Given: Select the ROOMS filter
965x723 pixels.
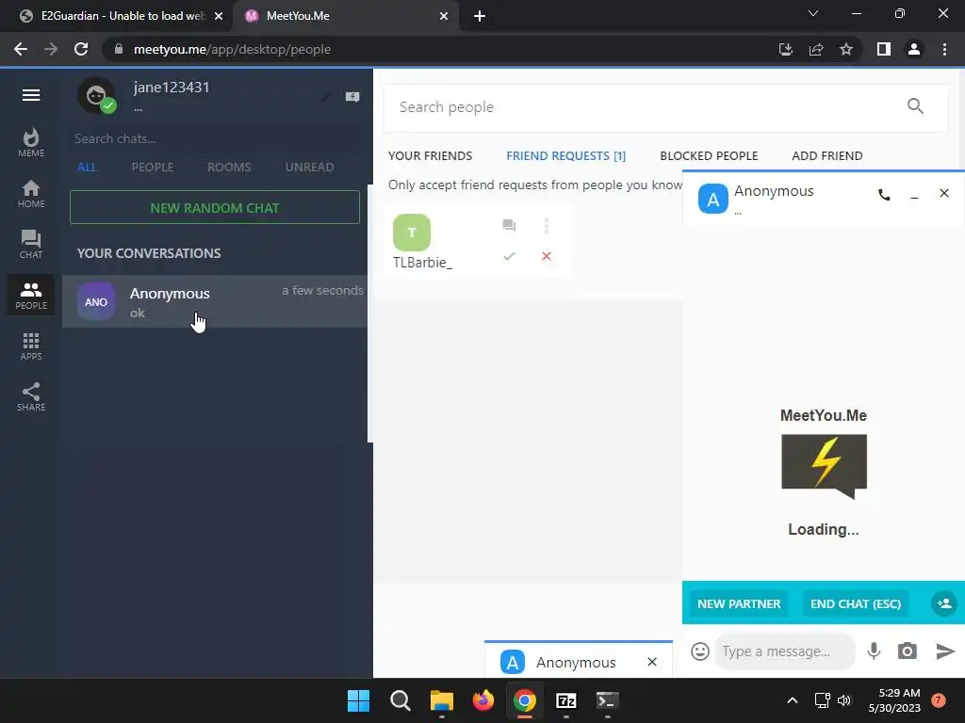Looking at the screenshot, I should click(229, 168).
